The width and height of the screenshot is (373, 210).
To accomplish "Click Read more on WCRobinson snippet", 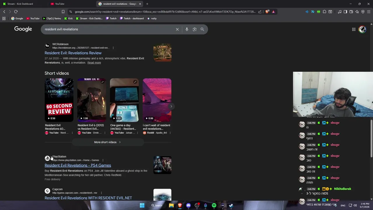I will [94, 63].
